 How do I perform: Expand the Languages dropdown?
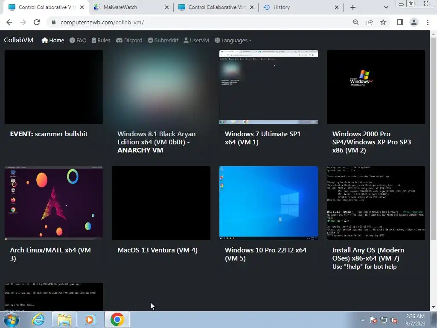pos(233,41)
